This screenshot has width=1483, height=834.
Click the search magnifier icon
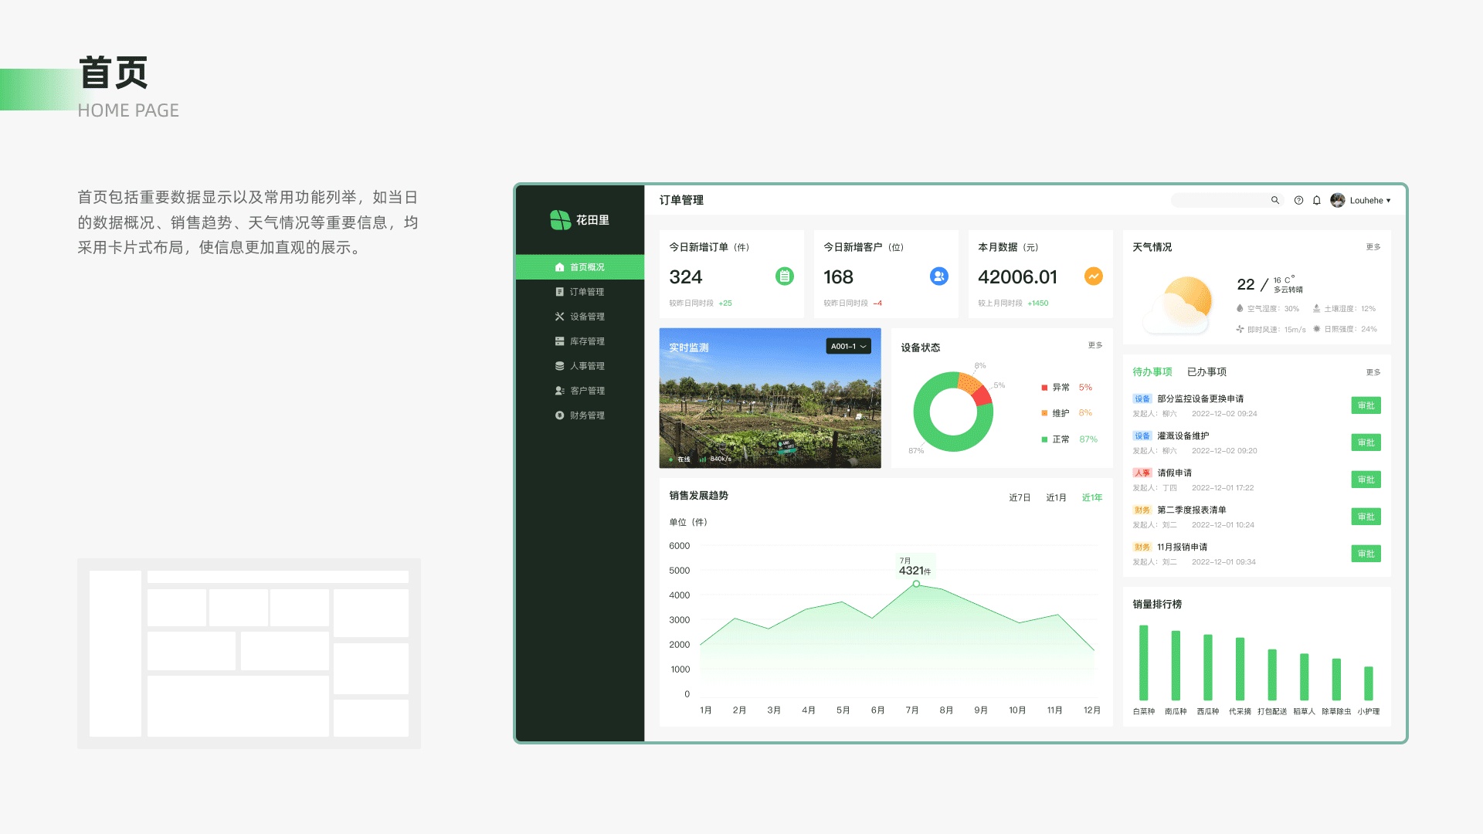pyautogui.click(x=1275, y=200)
